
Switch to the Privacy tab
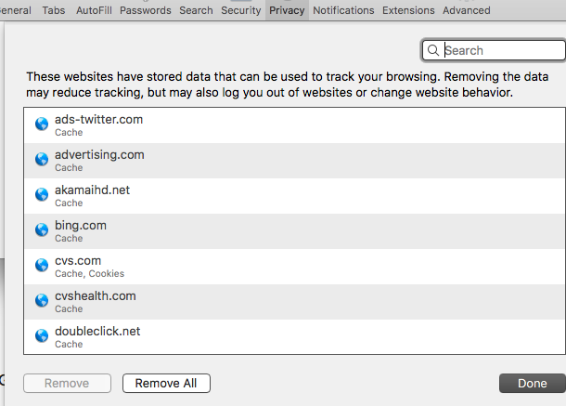pos(287,10)
